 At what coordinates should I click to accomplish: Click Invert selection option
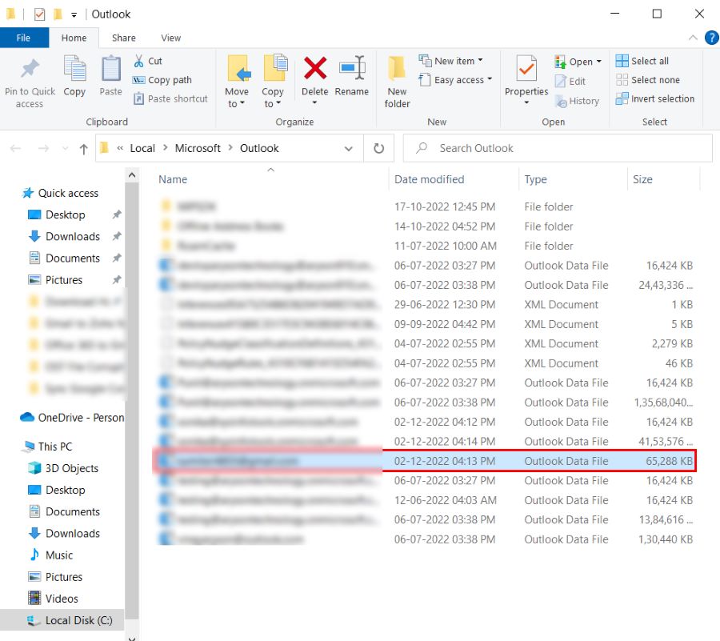tap(654, 99)
